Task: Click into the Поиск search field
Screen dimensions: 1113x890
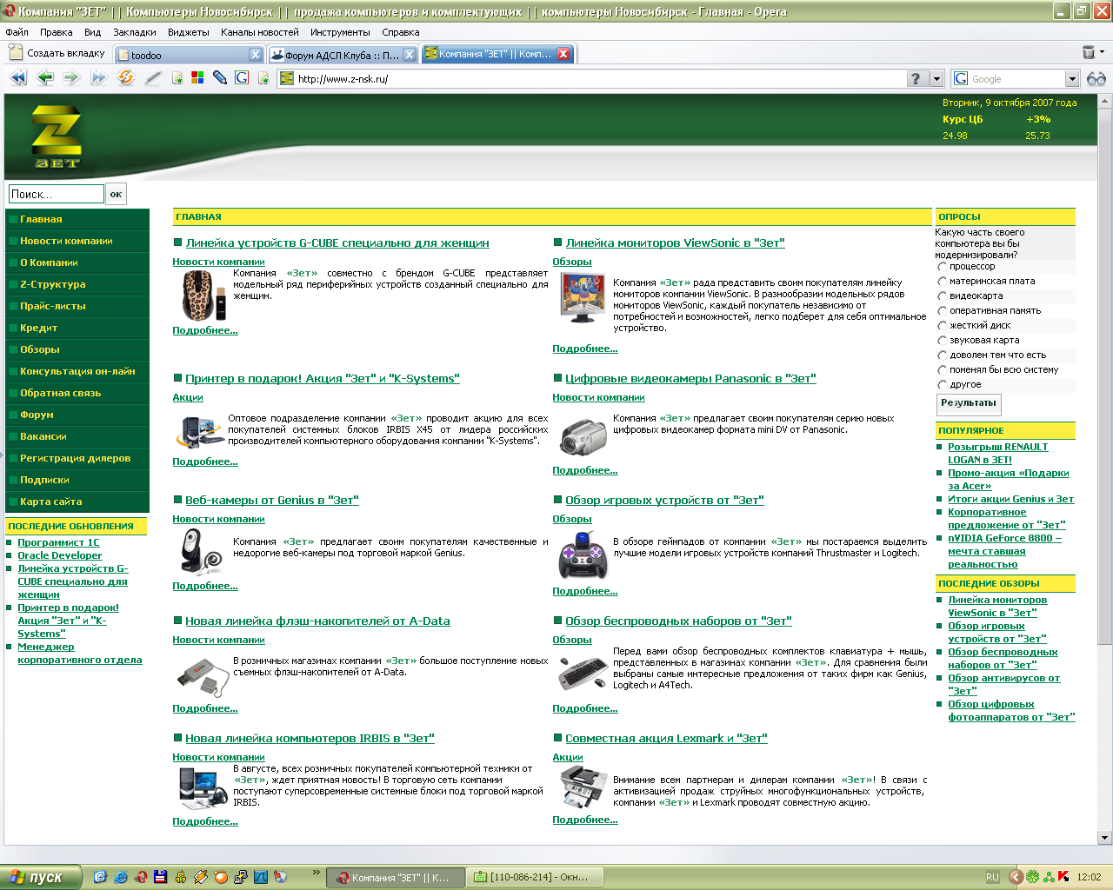Action: [x=57, y=194]
